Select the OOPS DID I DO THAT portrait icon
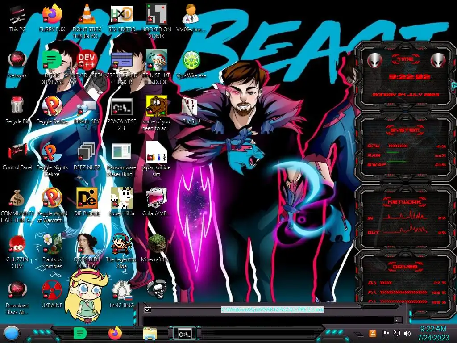The width and height of the screenshot is (457, 343). point(87,251)
